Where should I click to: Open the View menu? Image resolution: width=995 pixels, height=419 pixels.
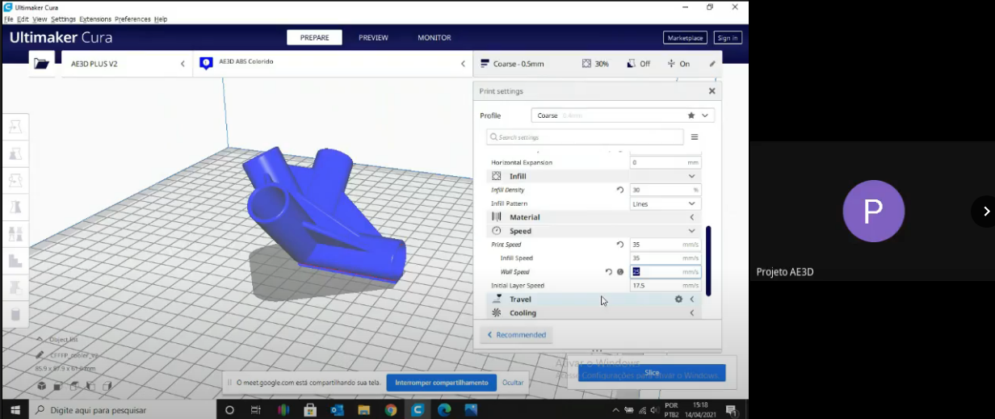click(x=40, y=19)
